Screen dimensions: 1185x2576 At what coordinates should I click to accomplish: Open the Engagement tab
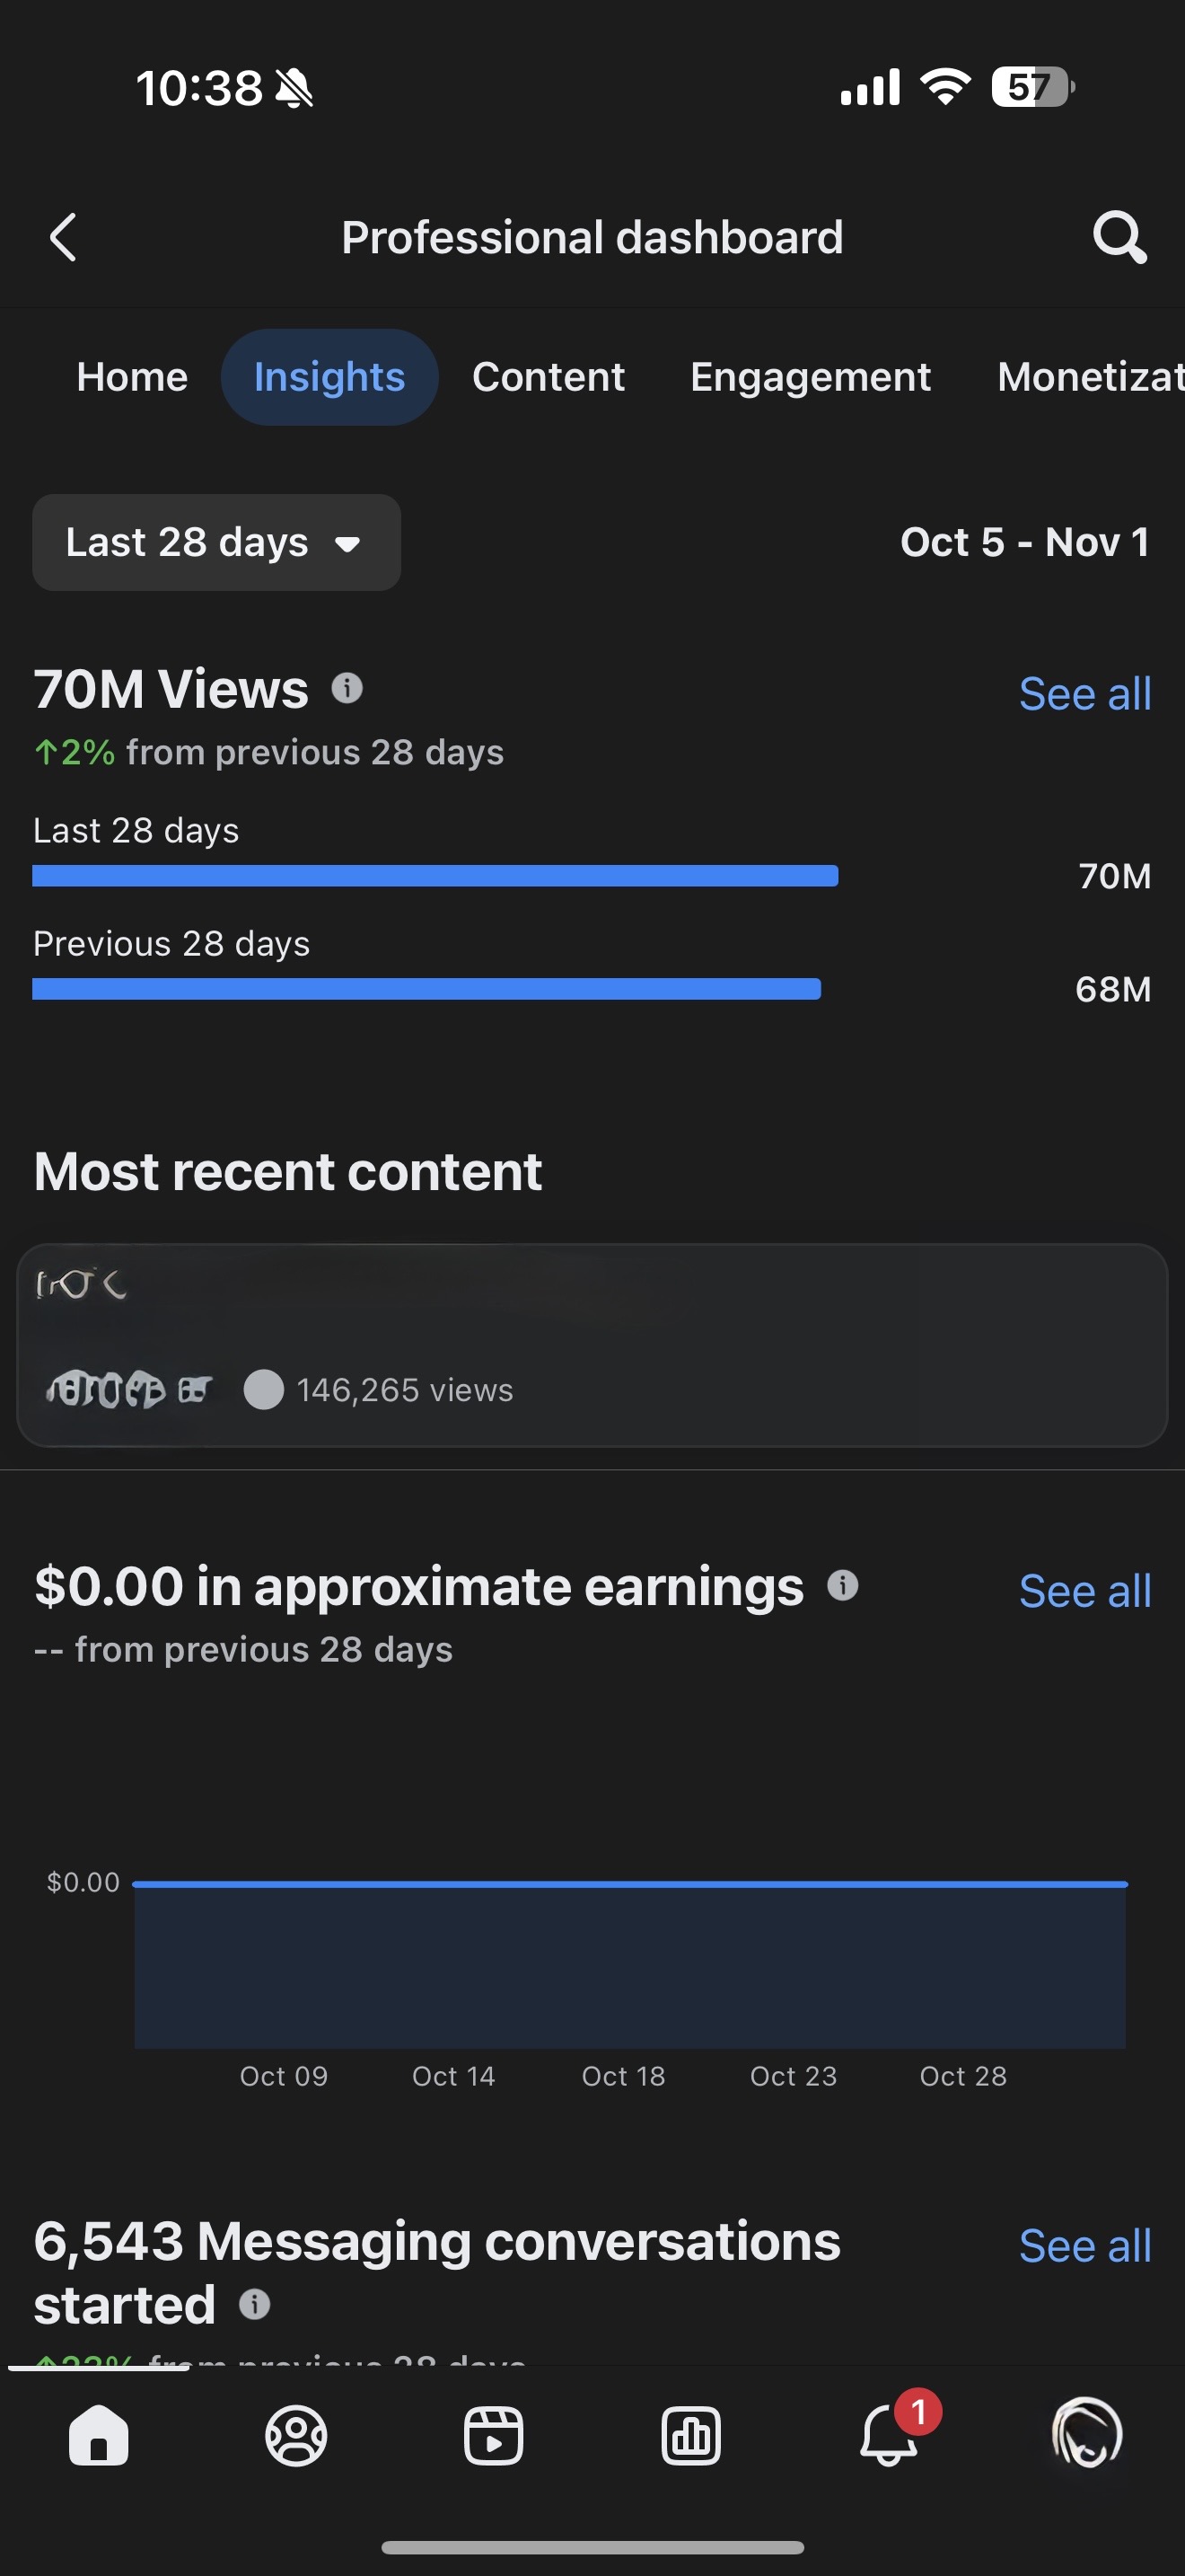point(811,377)
